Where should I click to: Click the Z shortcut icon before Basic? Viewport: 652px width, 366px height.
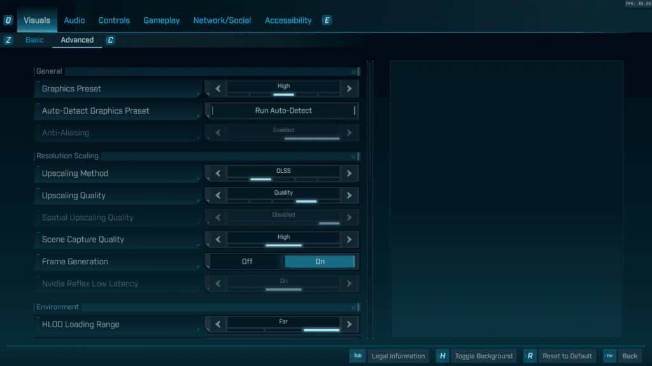(8, 39)
